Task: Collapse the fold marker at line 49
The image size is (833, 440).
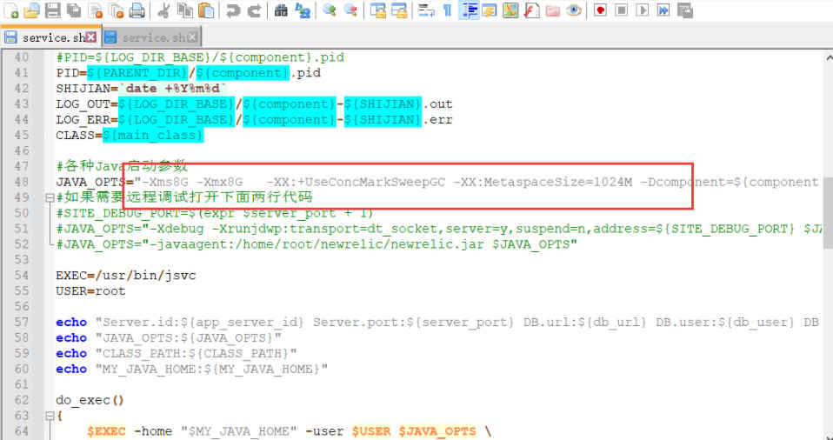Action: [49, 198]
